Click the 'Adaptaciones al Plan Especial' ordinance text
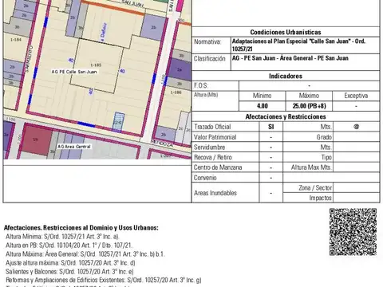This screenshot has width=383, height=287. click(298, 45)
